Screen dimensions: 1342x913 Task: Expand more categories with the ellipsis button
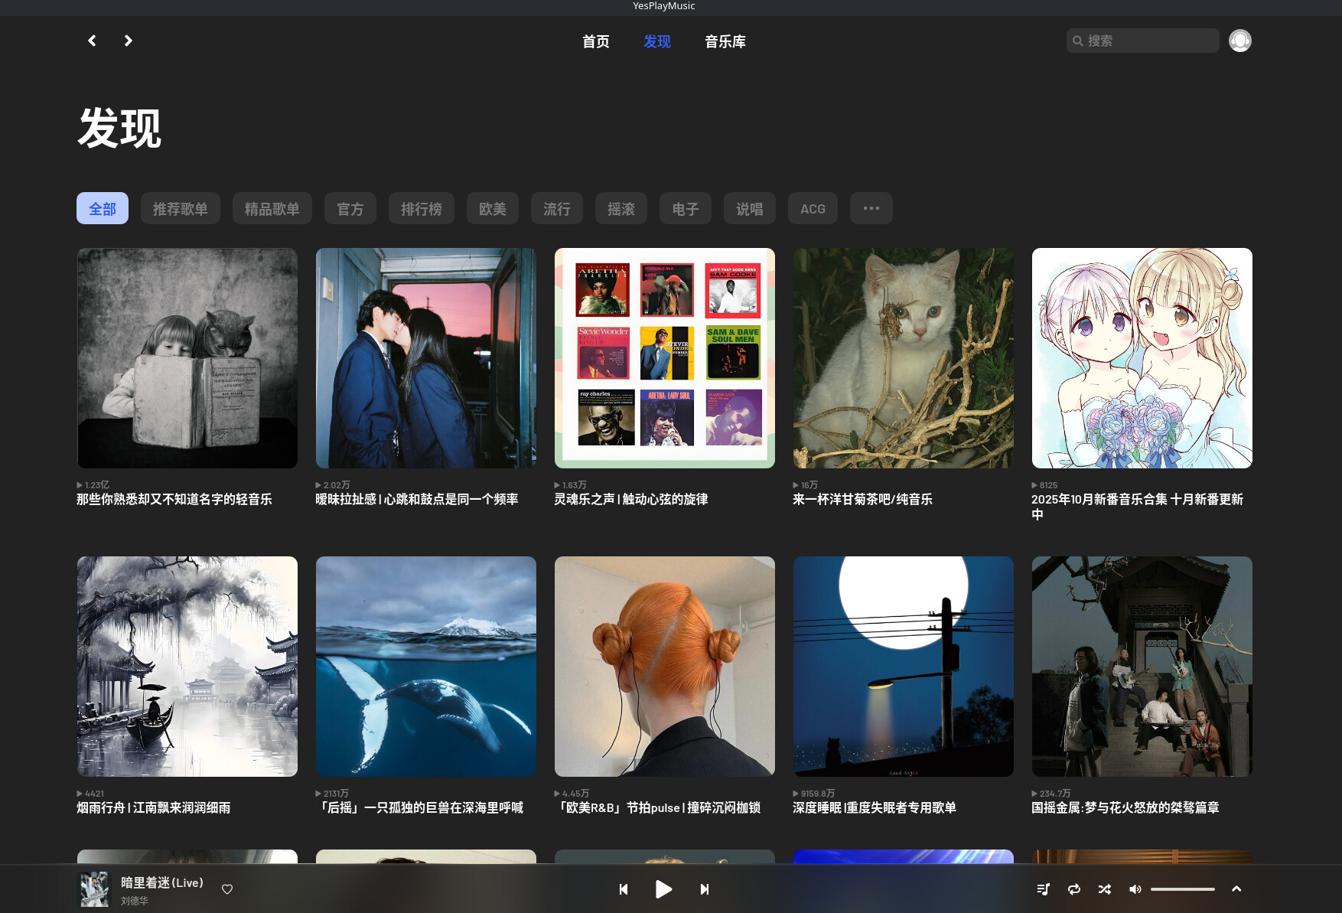pyautogui.click(x=871, y=208)
